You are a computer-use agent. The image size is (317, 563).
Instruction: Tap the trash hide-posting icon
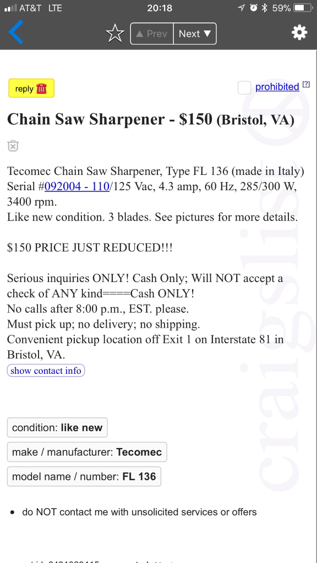pyautogui.click(x=13, y=146)
